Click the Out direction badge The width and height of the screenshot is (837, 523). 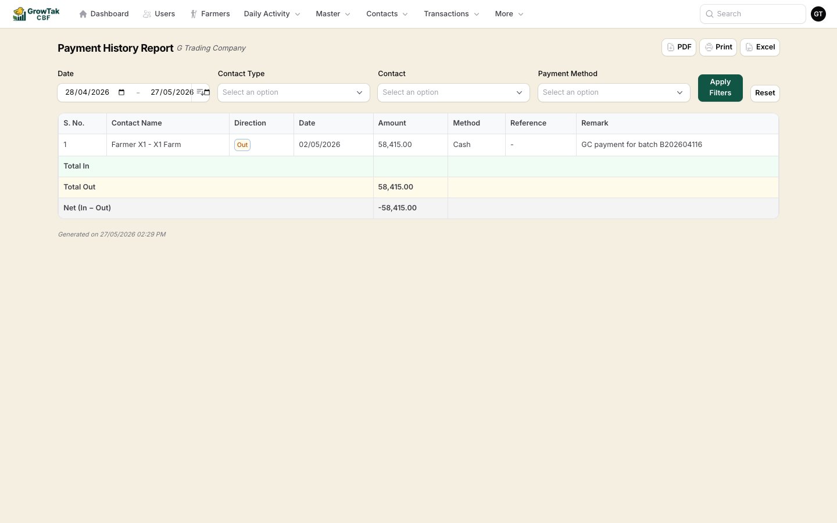coord(242,145)
